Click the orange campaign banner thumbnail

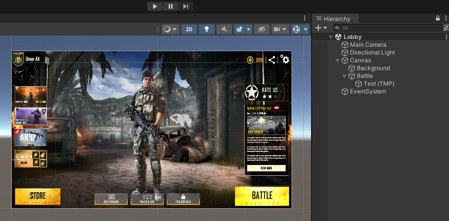(31, 95)
